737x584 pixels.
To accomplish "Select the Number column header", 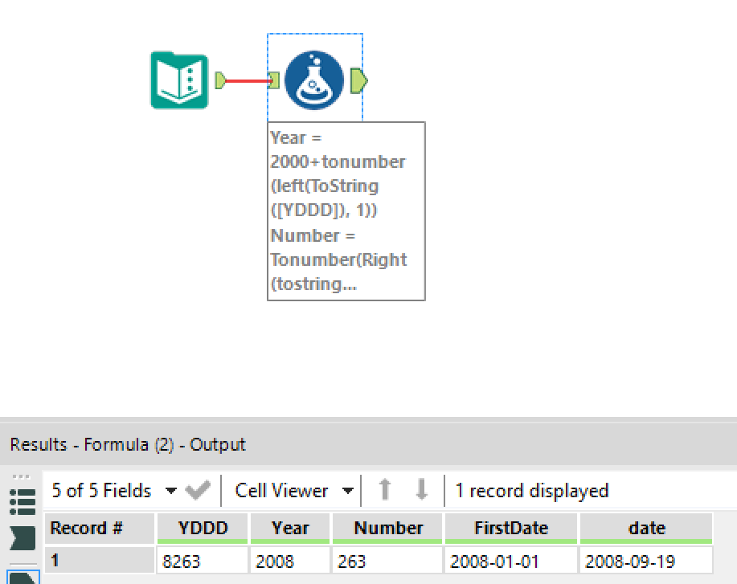I will click(x=387, y=529).
